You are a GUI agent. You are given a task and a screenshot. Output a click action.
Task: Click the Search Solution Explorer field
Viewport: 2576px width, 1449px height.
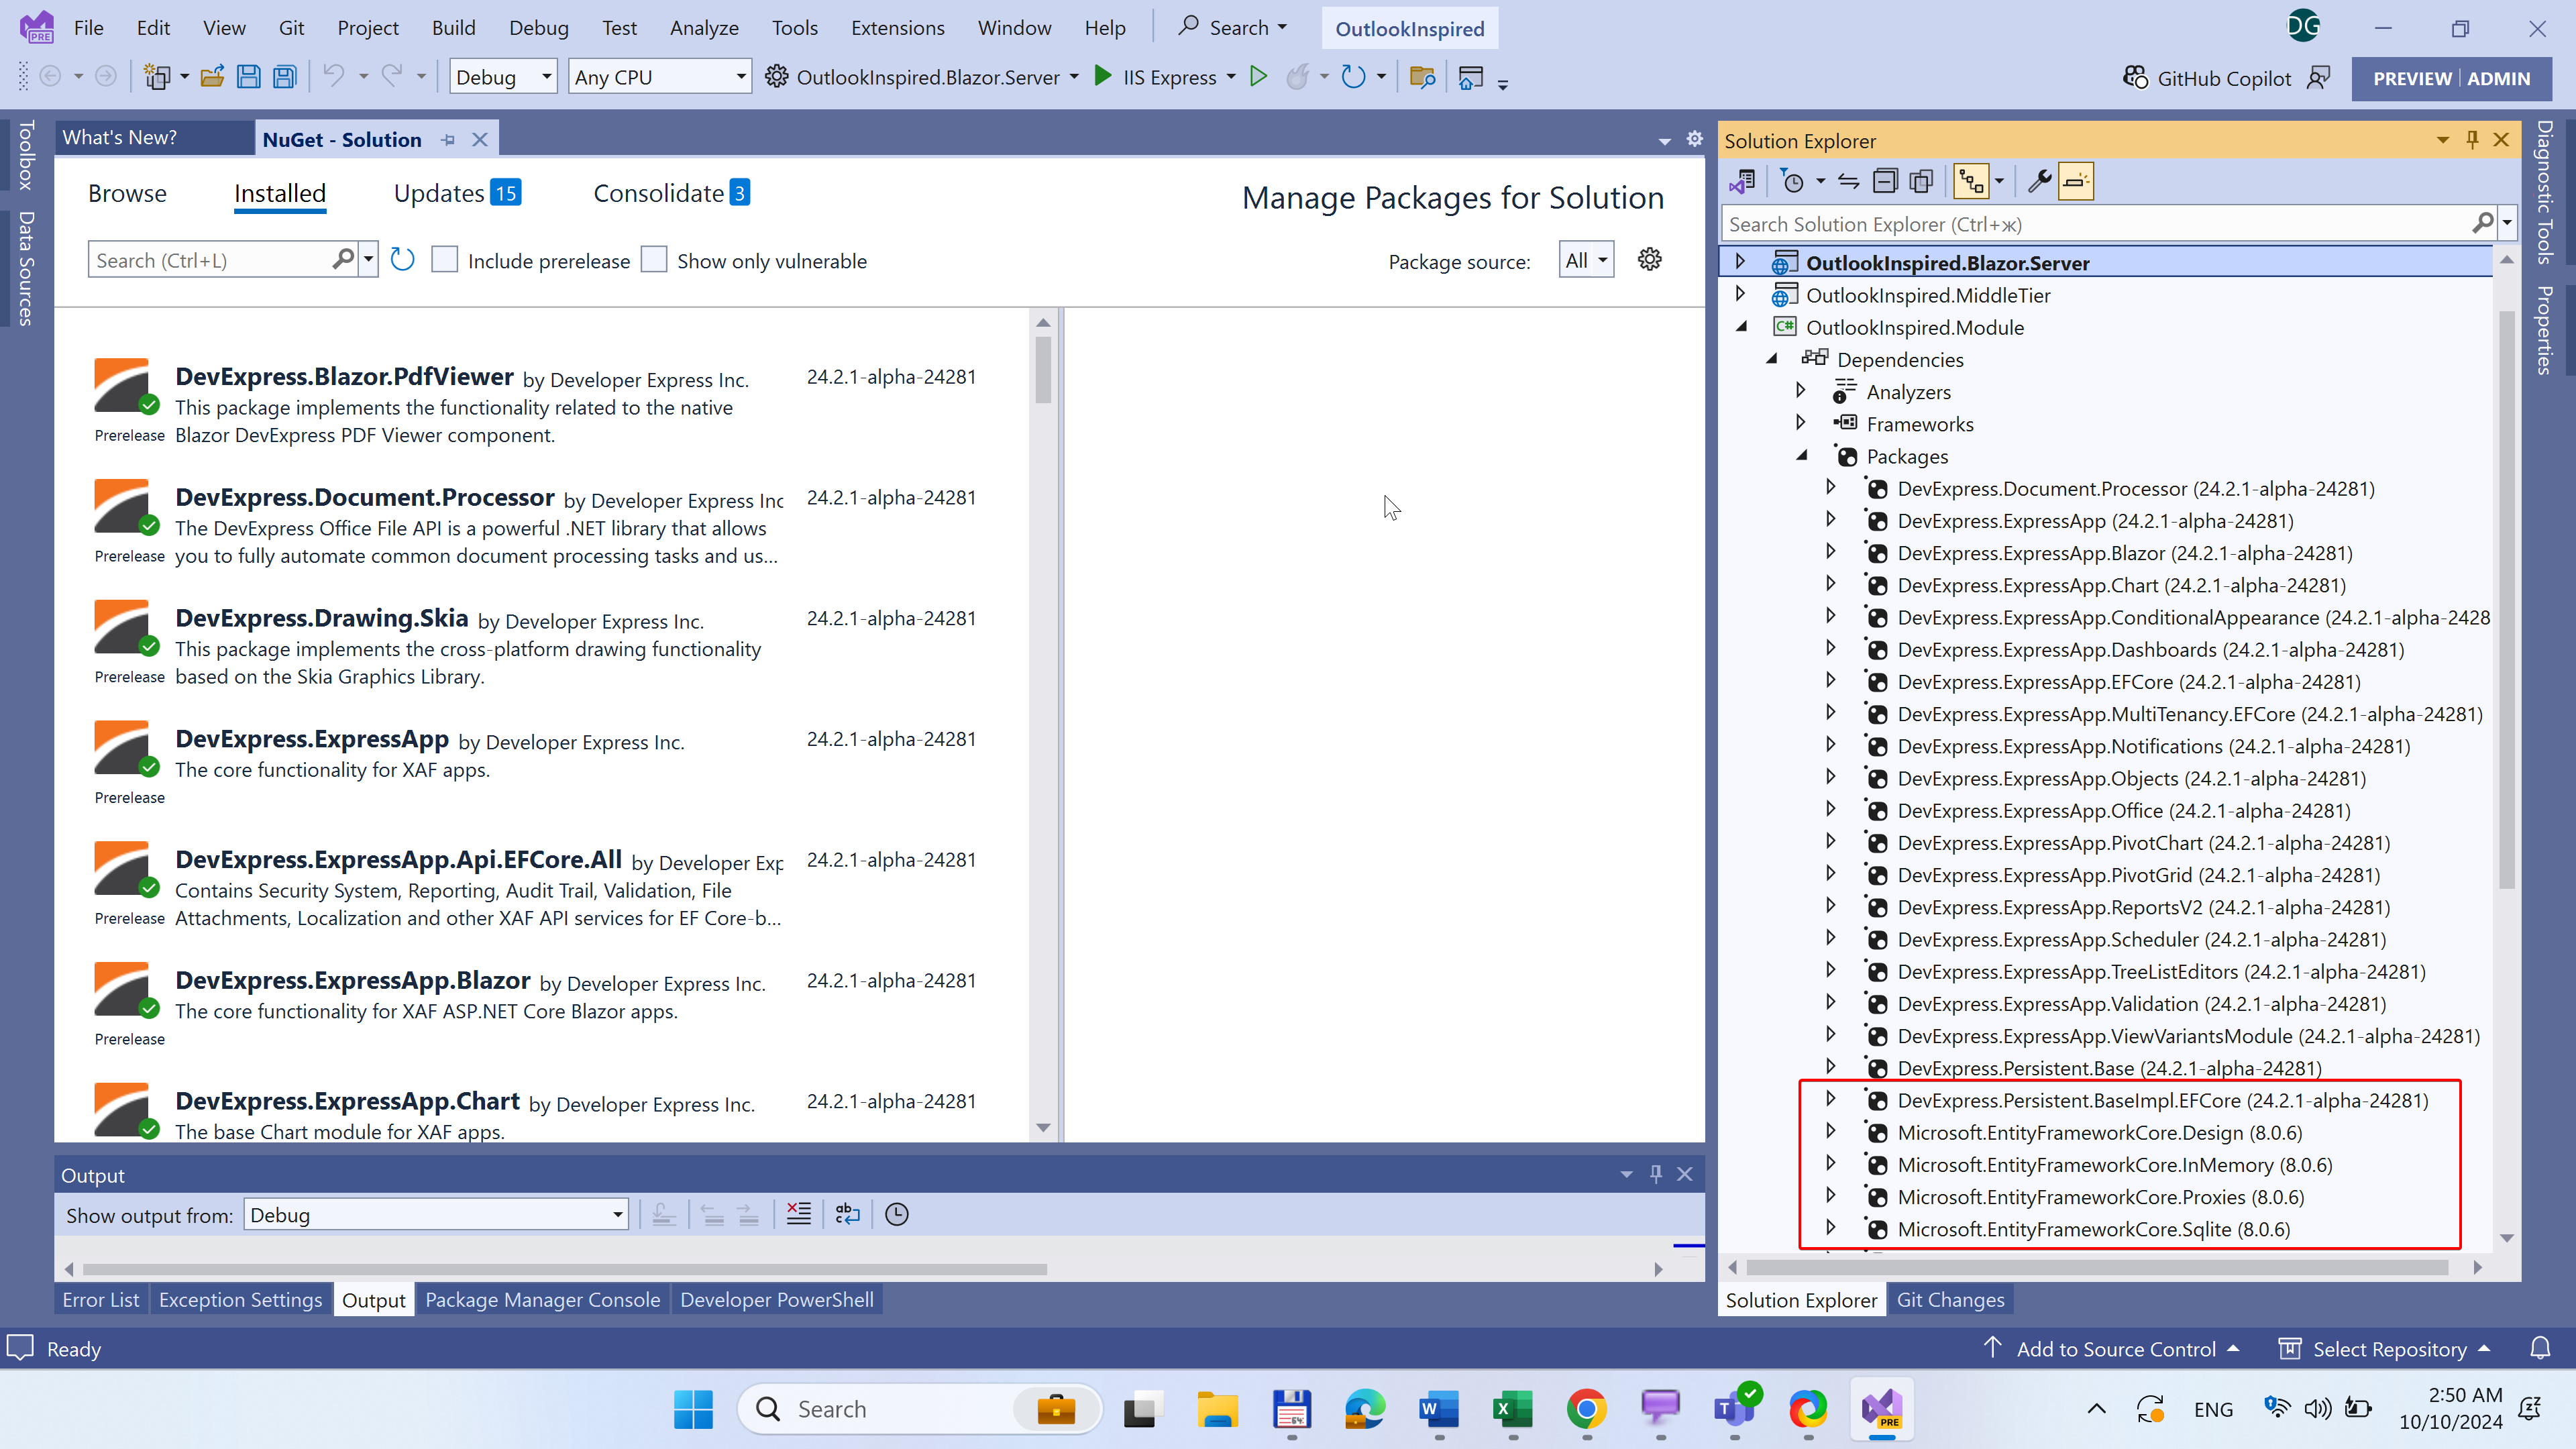[2098, 224]
